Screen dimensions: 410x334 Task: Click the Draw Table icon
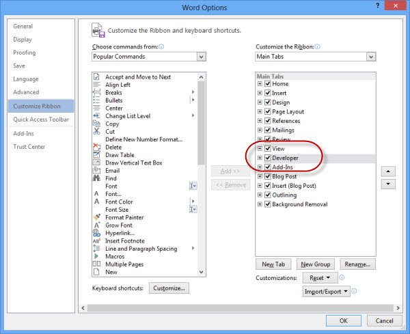[96, 155]
